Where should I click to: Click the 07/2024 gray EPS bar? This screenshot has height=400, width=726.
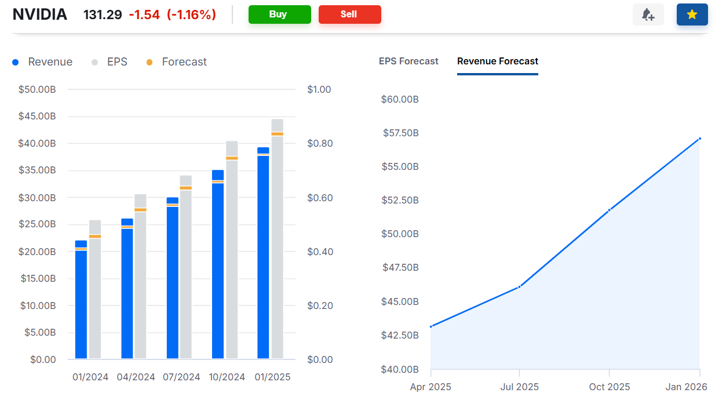pos(186,267)
